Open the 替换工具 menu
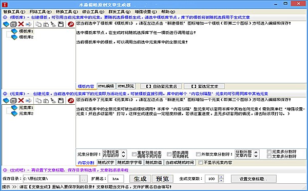Image resolution: width=308 pixels, height=191 pixels. 14,12
